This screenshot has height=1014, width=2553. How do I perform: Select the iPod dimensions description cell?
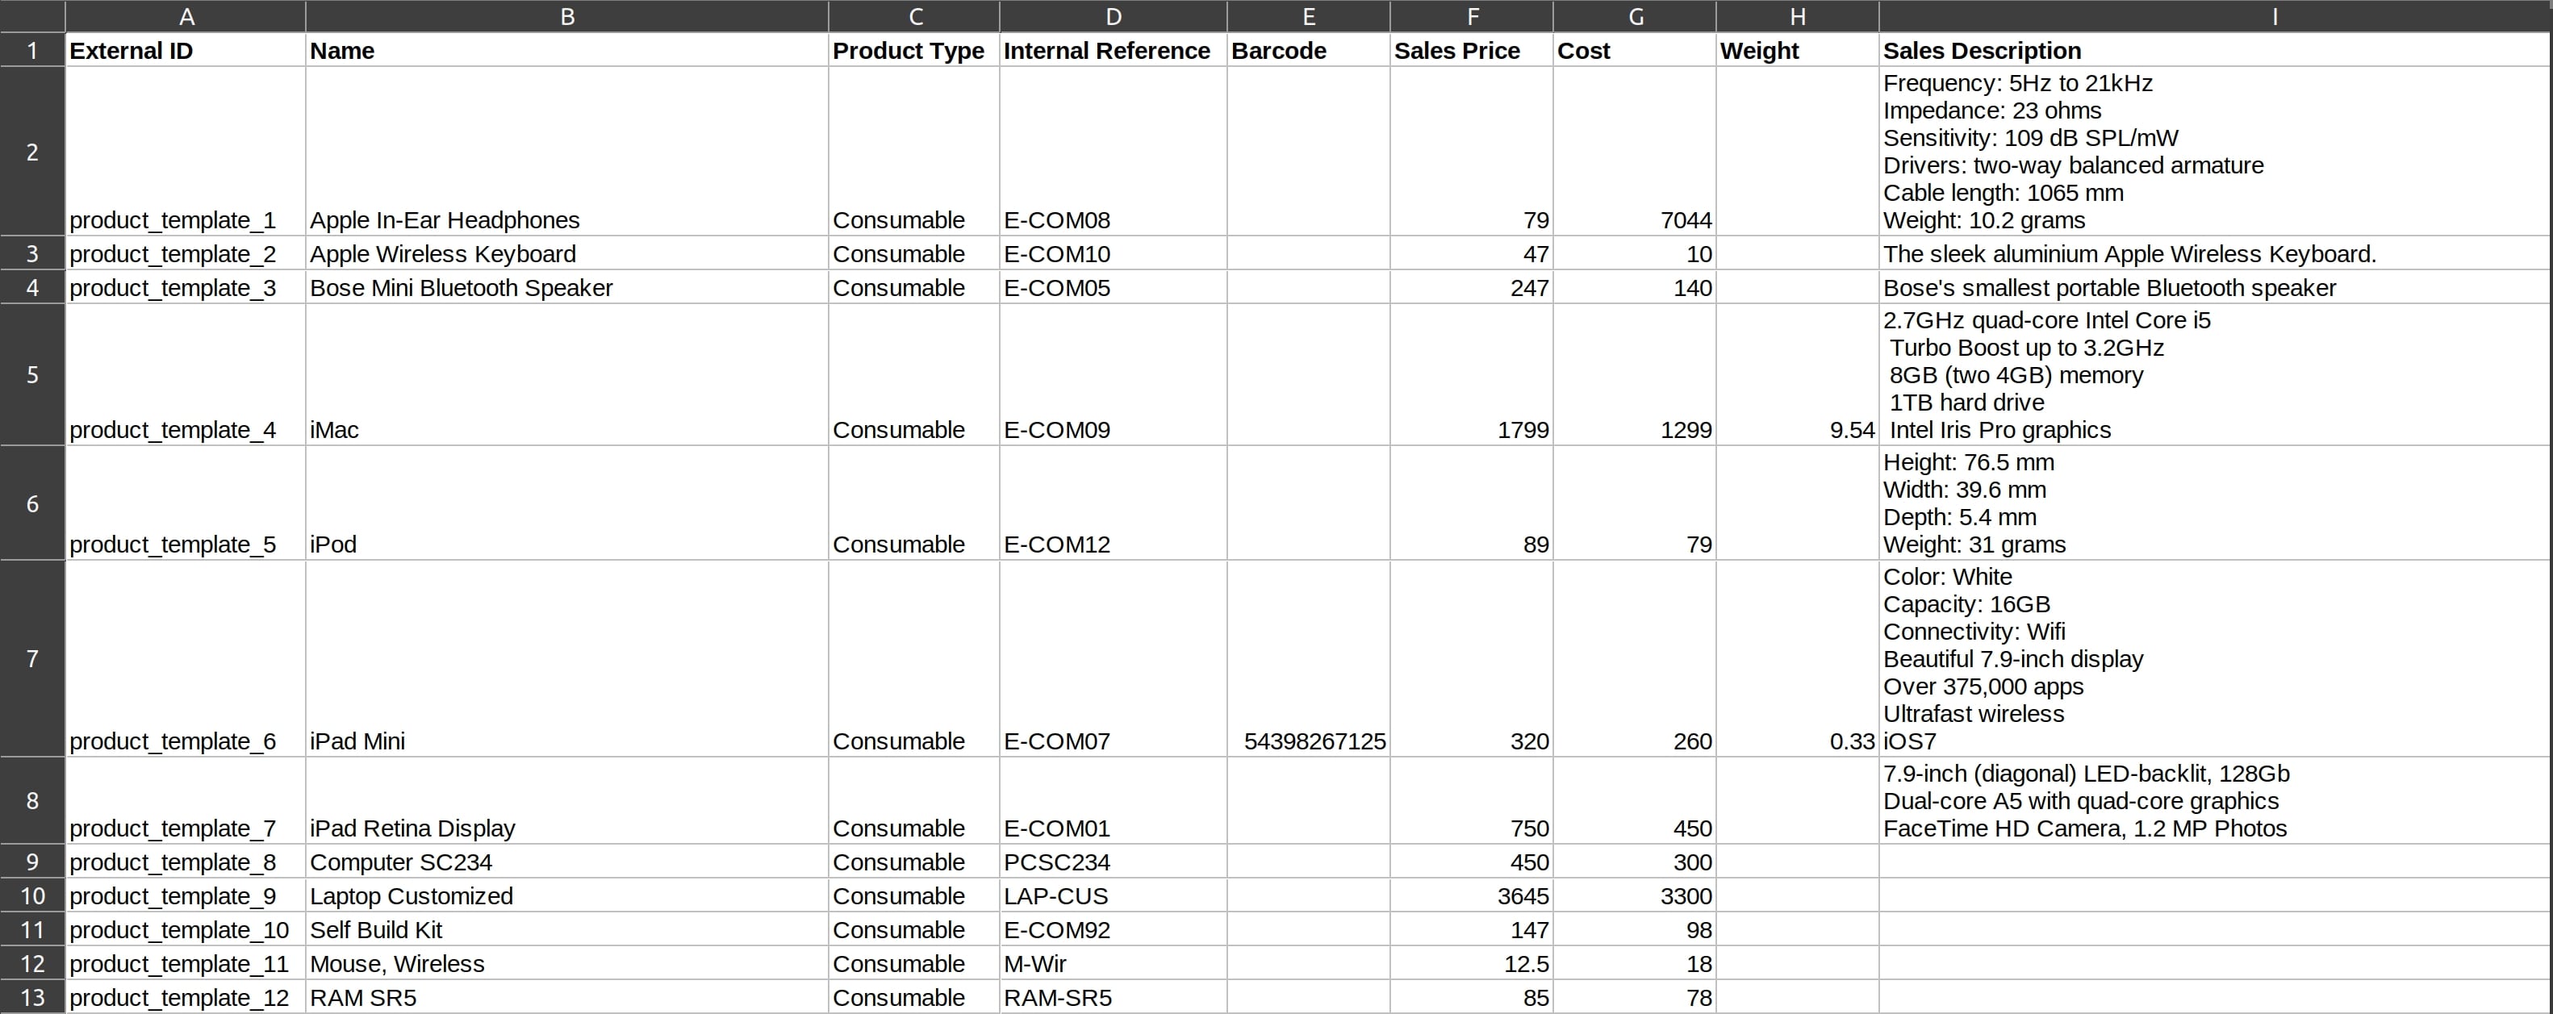[2216, 503]
